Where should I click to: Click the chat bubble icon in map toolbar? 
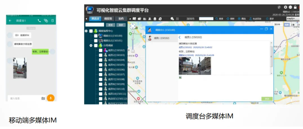click(x=172, y=19)
